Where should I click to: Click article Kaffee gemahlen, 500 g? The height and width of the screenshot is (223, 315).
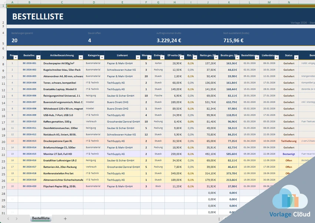(x=57, y=121)
